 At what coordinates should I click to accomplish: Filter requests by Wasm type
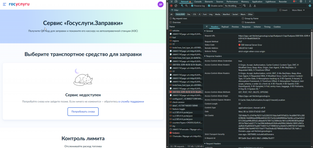(243, 14)
